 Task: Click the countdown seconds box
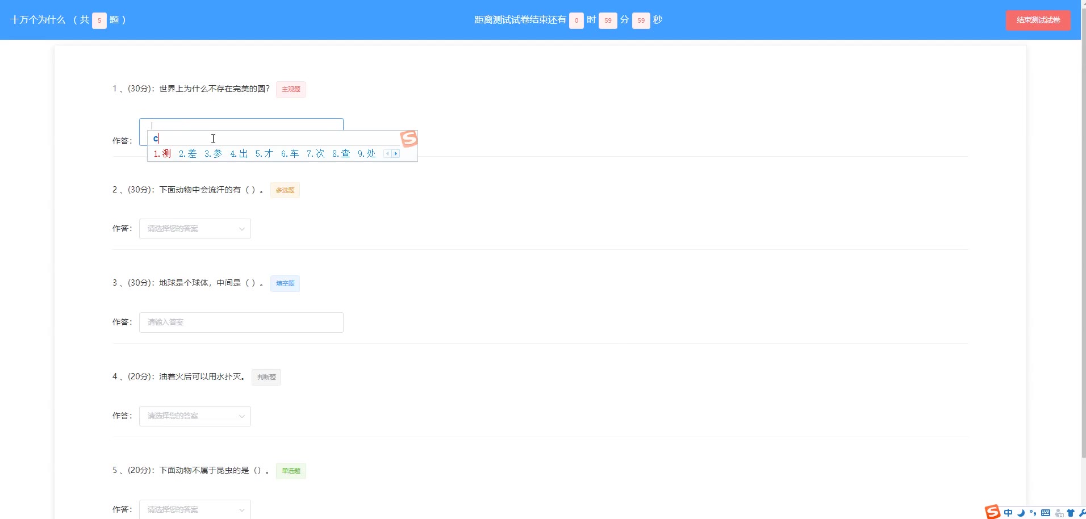point(641,20)
